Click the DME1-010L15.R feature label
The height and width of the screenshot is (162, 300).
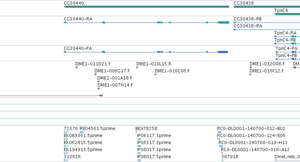click(154, 64)
